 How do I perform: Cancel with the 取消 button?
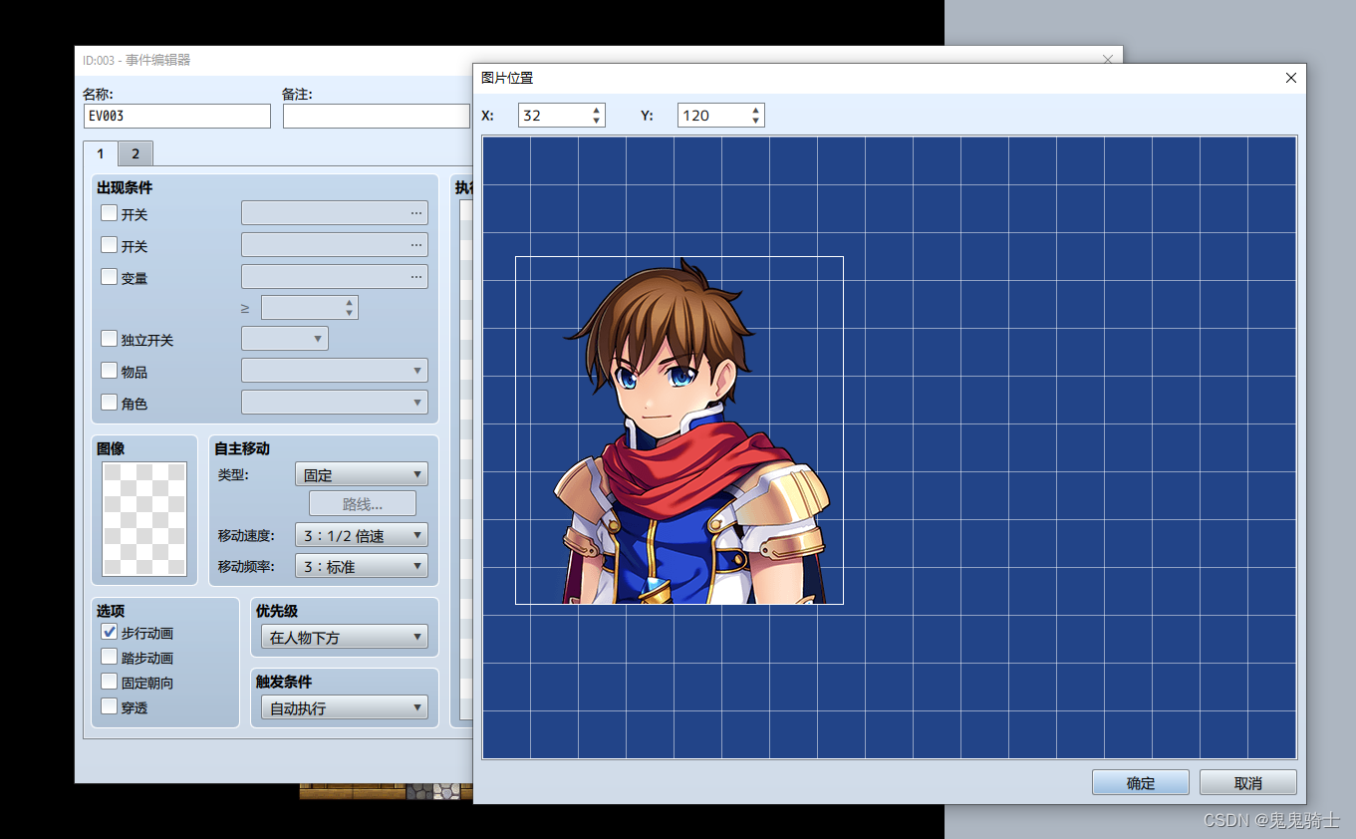1248,782
